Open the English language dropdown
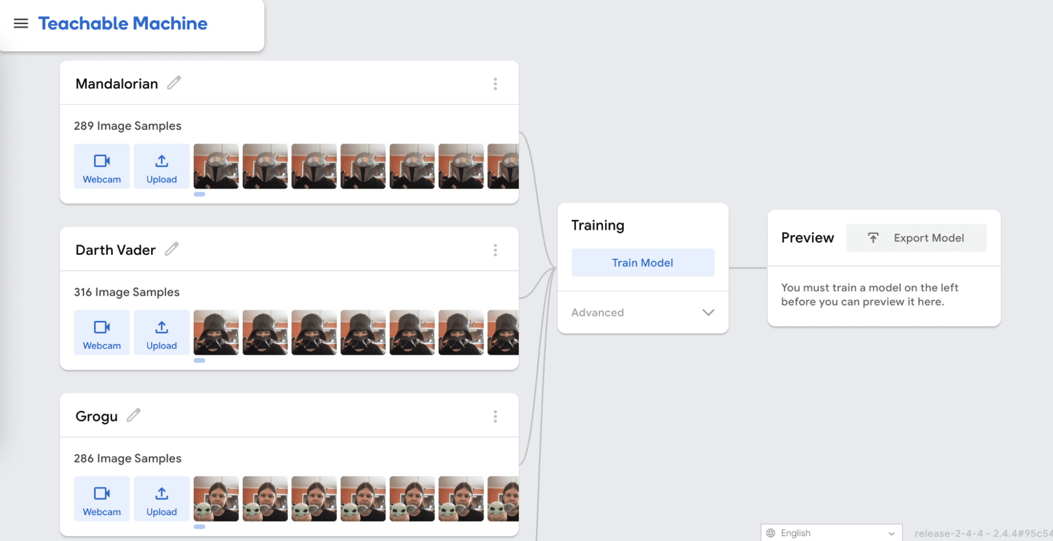 coord(831,533)
